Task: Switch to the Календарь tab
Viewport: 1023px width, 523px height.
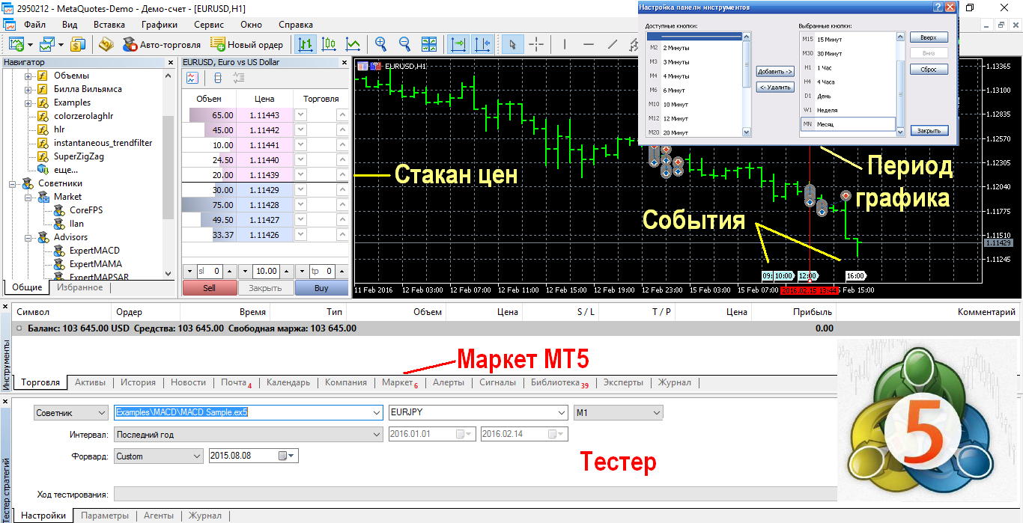Action: tap(288, 382)
